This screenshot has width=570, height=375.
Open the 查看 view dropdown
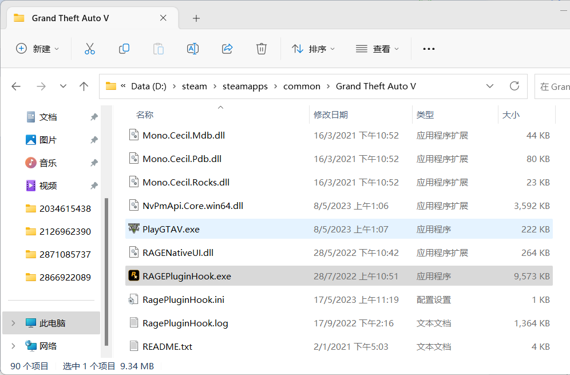point(377,49)
